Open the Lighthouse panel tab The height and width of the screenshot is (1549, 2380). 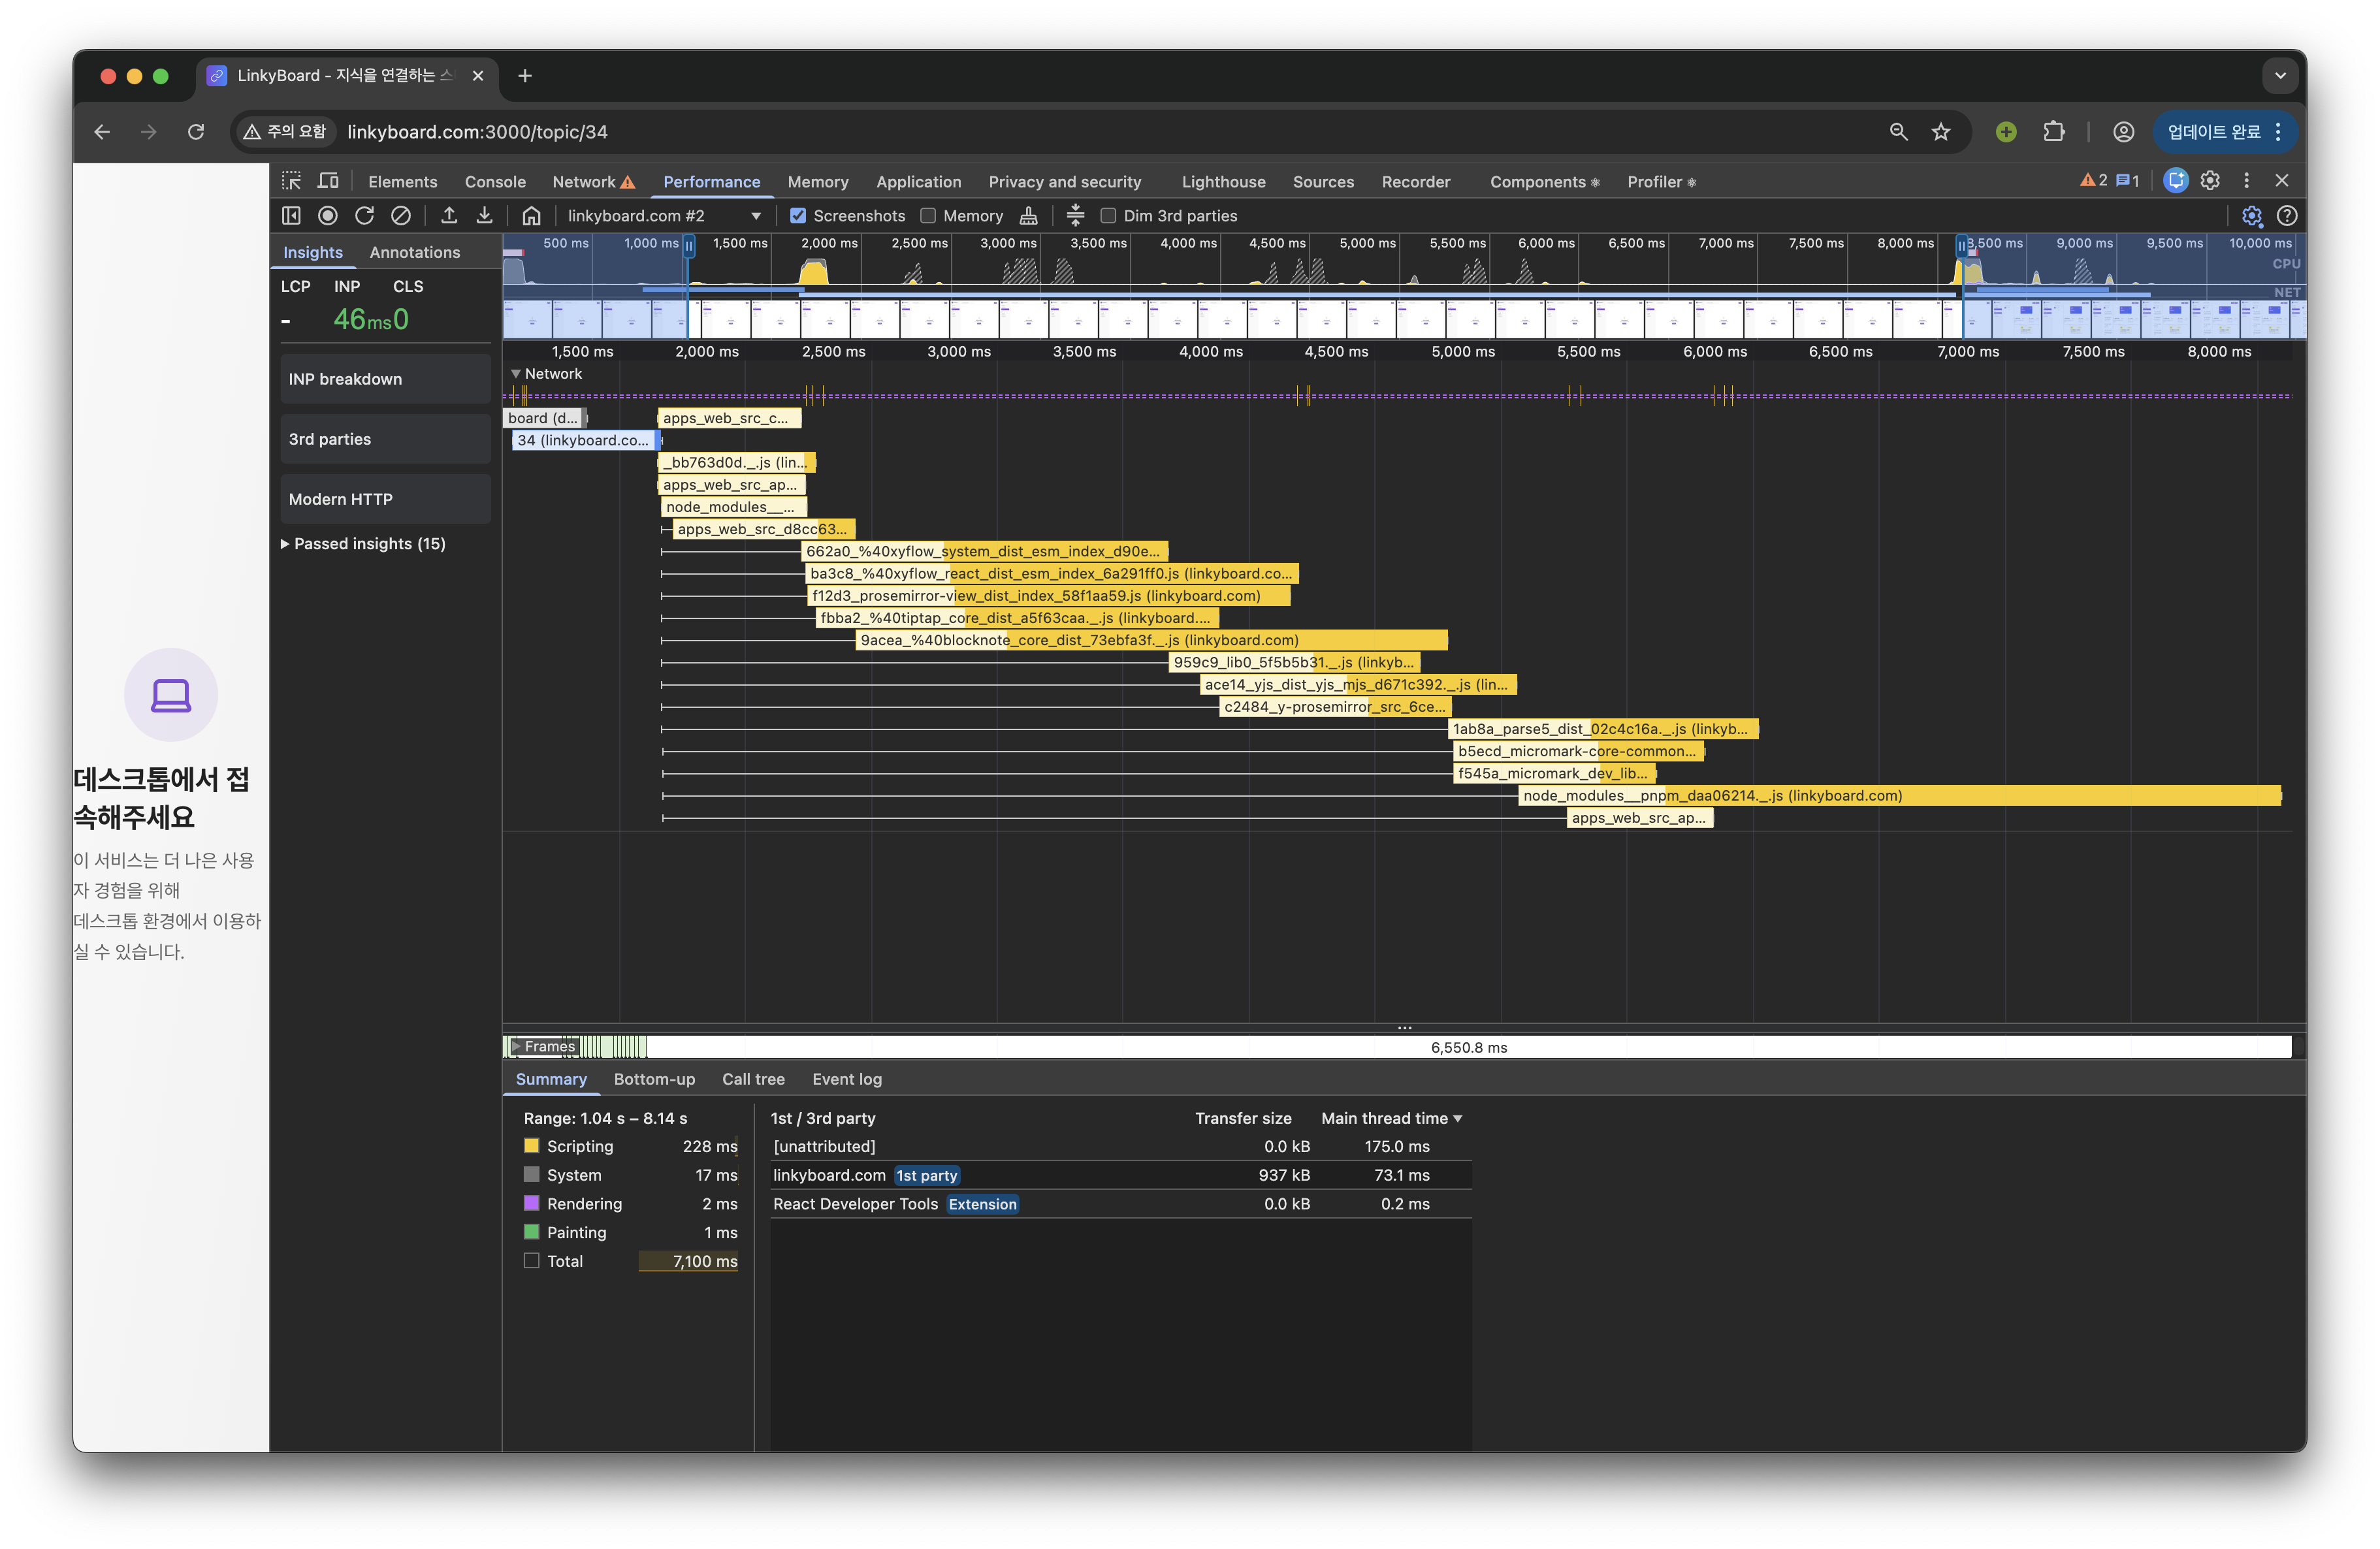1223,182
